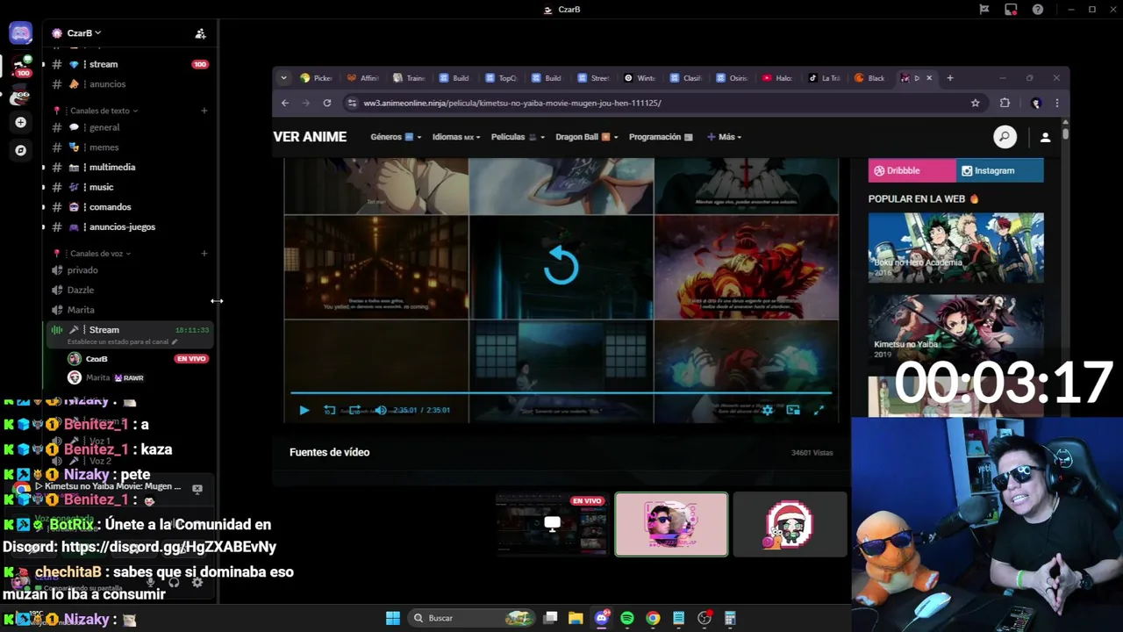
Task: Switch to the Halo browser tab
Action: point(778,78)
